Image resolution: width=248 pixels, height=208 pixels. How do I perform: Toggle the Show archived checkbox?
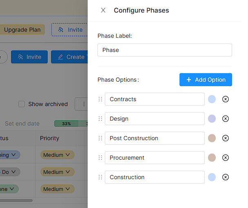(22, 104)
